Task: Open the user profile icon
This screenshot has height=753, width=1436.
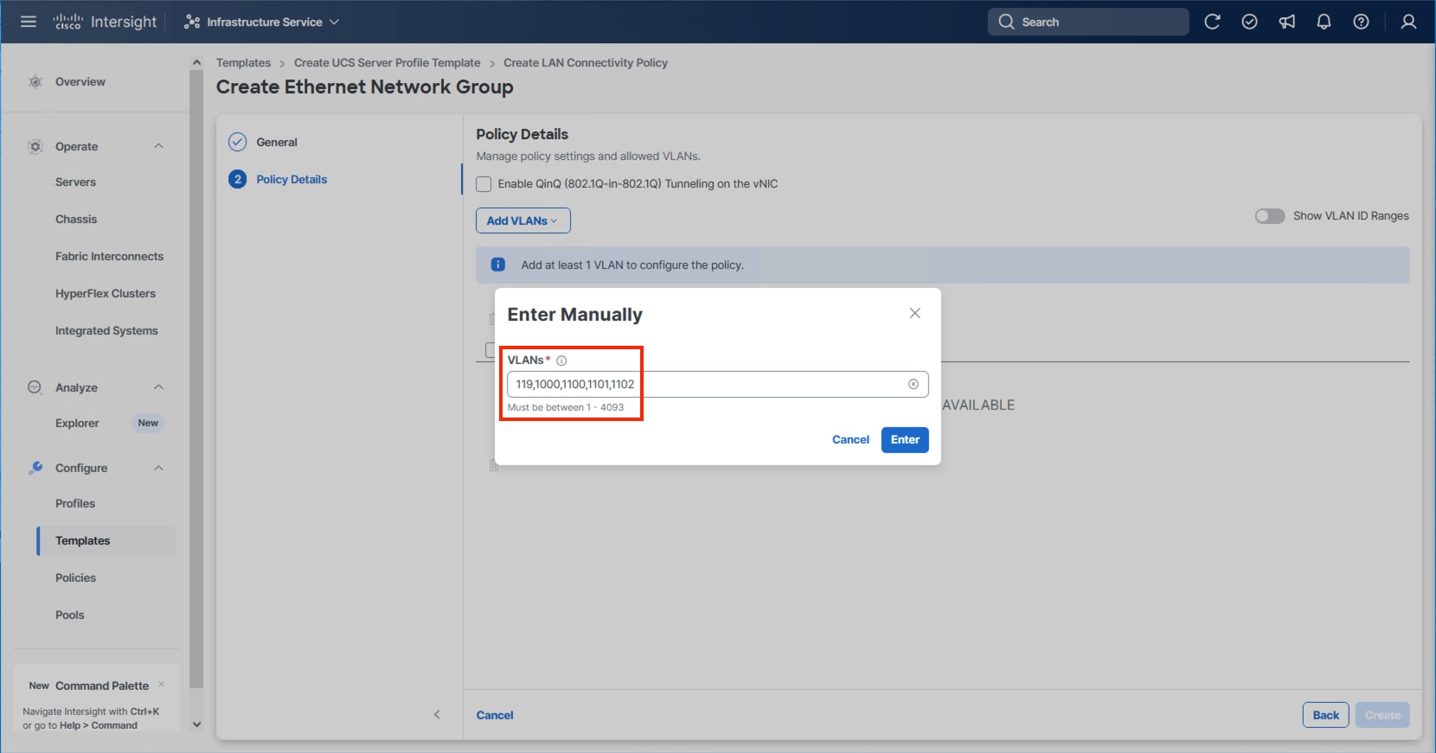Action: pyautogui.click(x=1408, y=22)
